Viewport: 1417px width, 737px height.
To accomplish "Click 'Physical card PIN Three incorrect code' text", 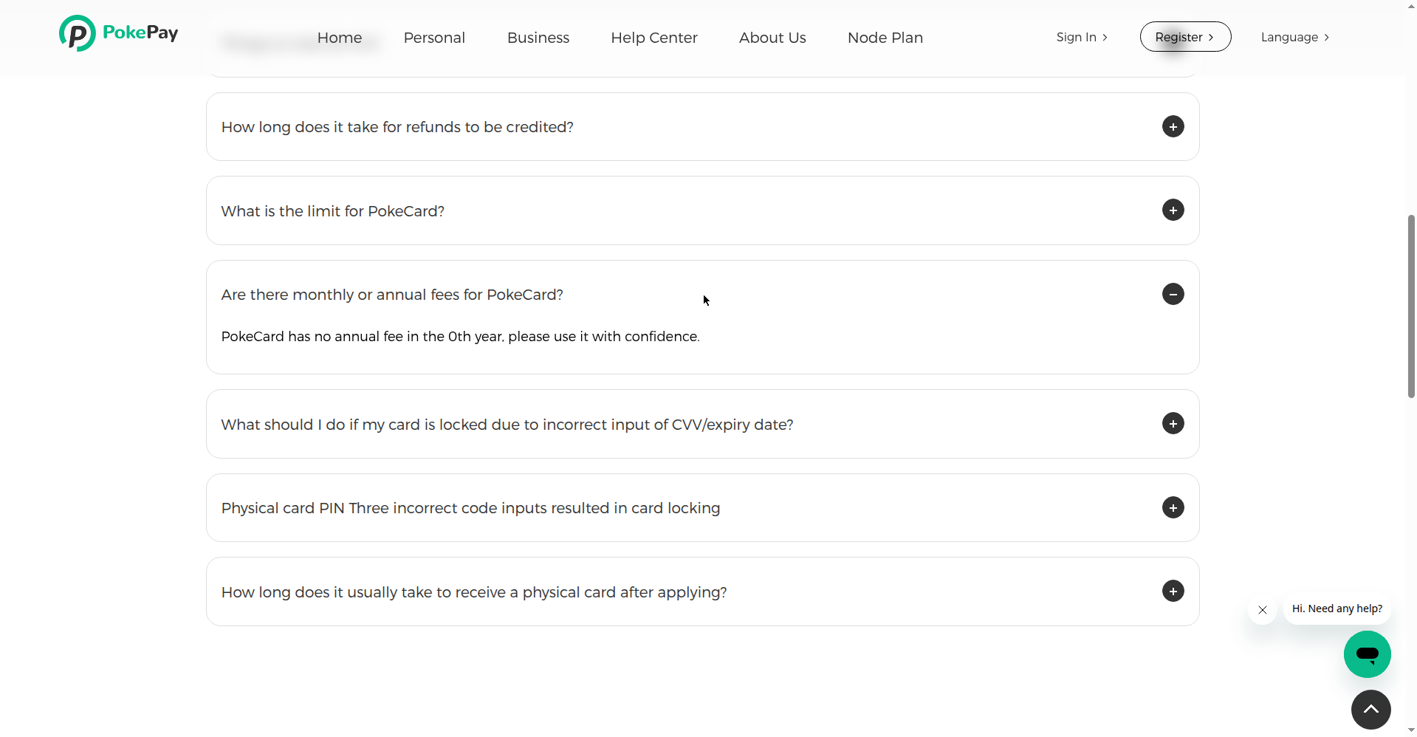I will [470, 508].
